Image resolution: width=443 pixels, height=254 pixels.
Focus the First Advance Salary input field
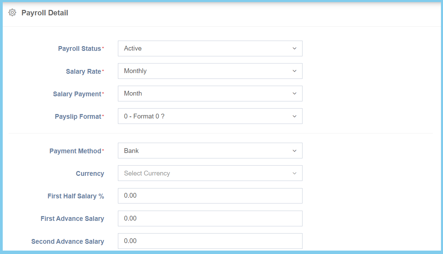coord(210,218)
